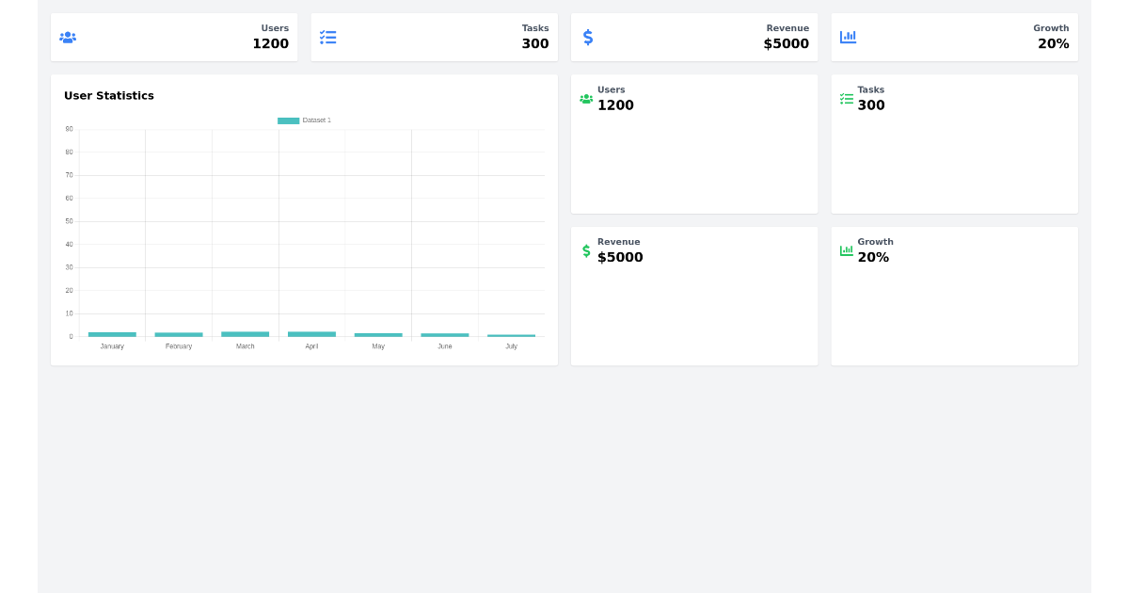Select the green Revenue dollar icon
The width and height of the screenshot is (1129, 593).
tap(586, 250)
